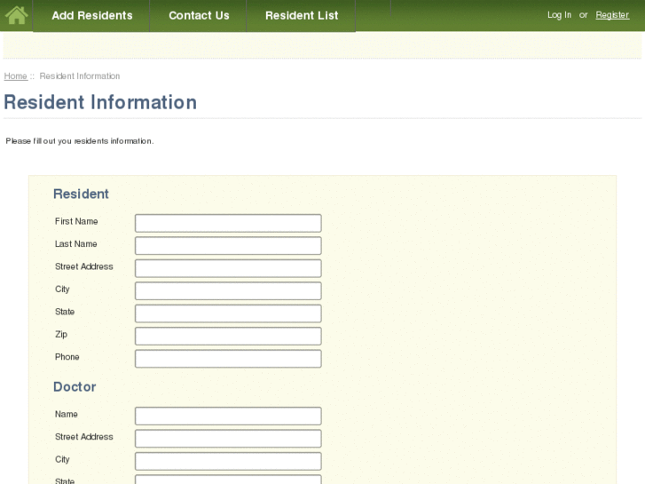
Task: Click the Resident section heading
Action: click(x=81, y=194)
